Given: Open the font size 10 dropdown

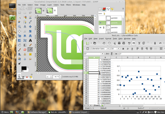Looking at the screenshot, I should (118, 49).
